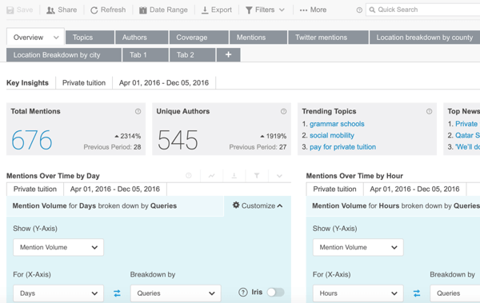Click date range under Mentions by Day

coord(114,189)
